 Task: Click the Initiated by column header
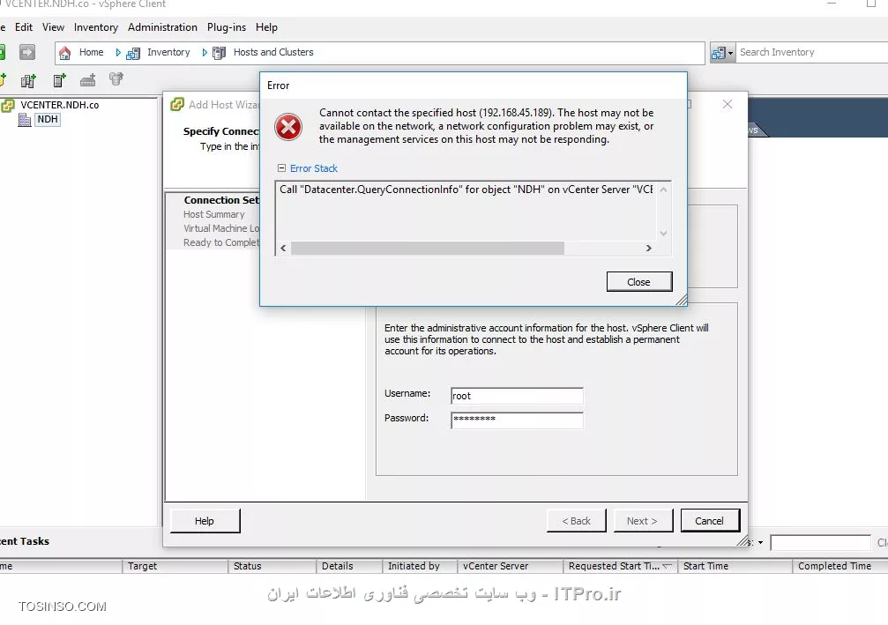point(419,566)
